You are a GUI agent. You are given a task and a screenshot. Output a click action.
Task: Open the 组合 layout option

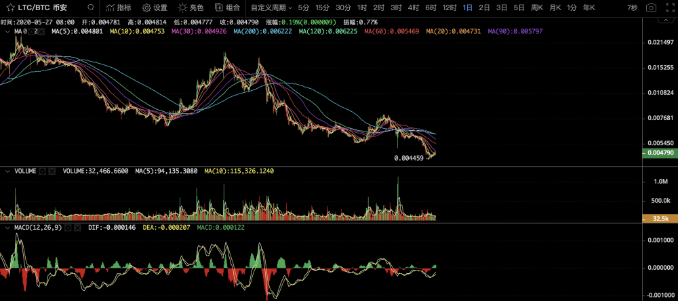click(x=227, y=7)
